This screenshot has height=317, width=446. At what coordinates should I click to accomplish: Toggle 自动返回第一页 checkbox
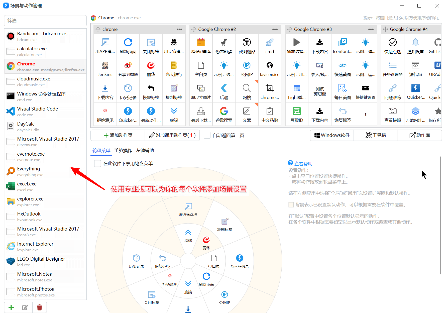point(207,135)
